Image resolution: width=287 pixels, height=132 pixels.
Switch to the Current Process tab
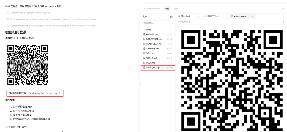152,9
